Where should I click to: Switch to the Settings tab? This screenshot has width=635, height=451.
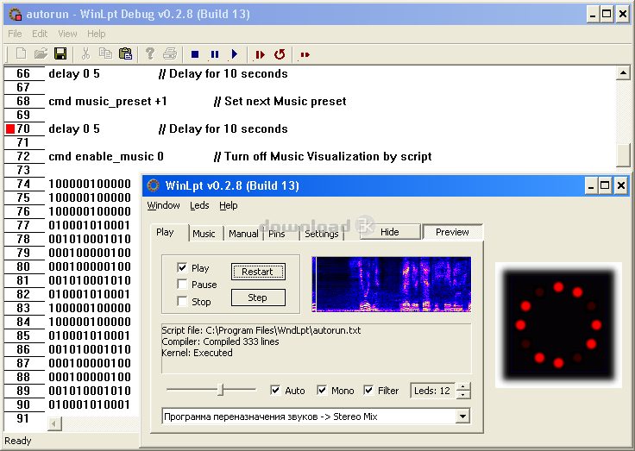pos(322,234)
